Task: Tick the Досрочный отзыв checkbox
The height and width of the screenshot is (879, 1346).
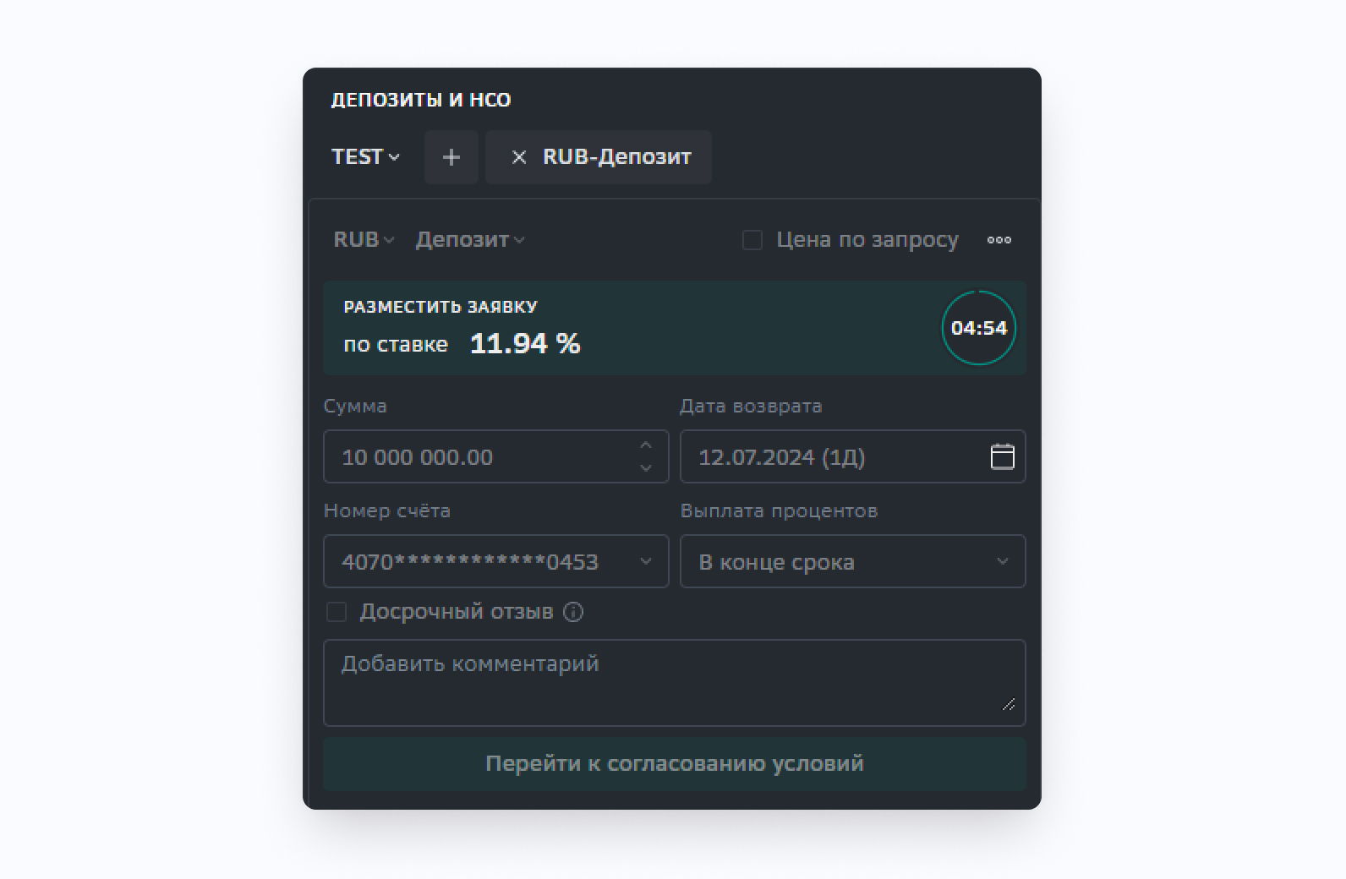Action: click(x=336, y=612)
